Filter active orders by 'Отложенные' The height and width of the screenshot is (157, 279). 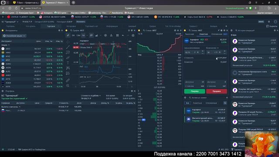pyautogui.click(x=211, y=103)
